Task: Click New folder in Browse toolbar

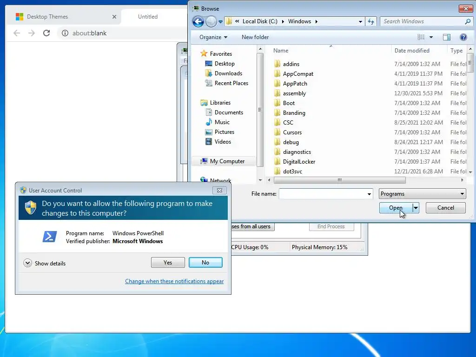Action: (x=255, y=37)
